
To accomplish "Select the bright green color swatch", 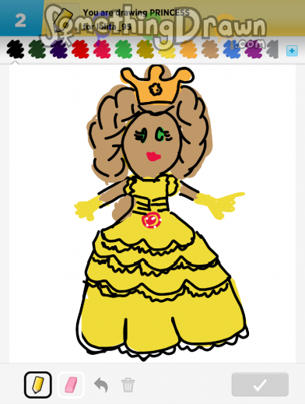I will (124, 49).
